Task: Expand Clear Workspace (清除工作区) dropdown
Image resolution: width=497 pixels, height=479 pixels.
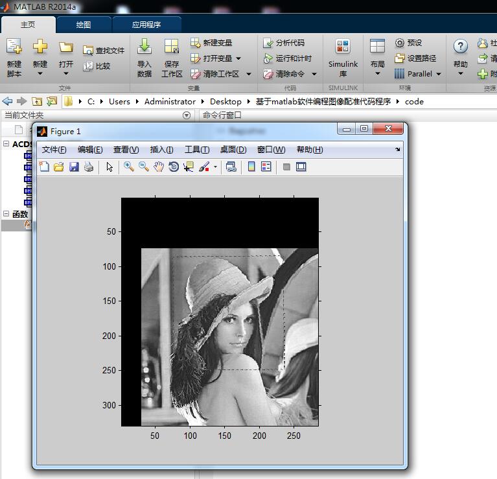Action: tap(249, 74)
